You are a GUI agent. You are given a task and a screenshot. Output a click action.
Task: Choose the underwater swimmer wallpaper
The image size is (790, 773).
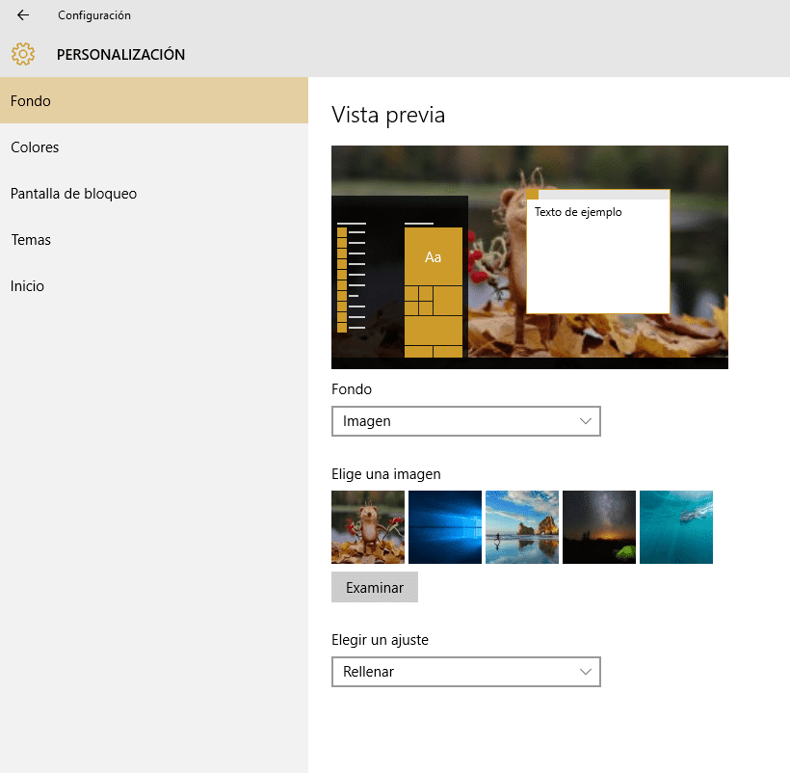(676, 527)
